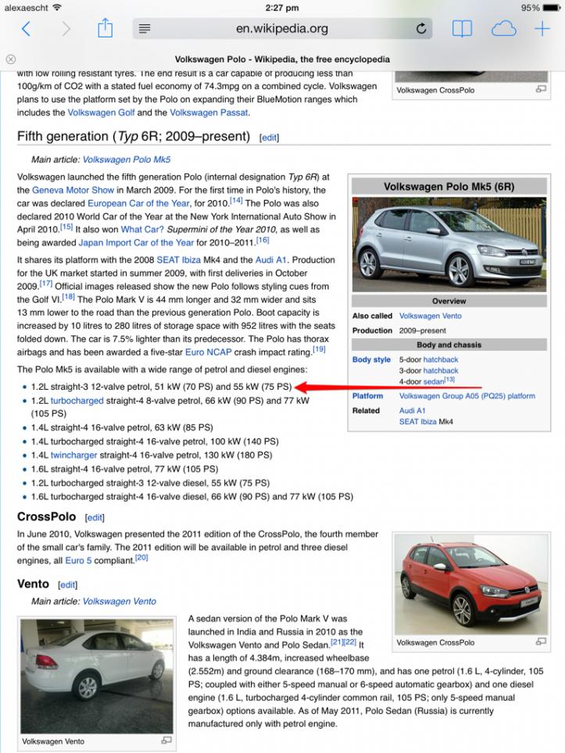Select the Volkswagen Polo Wikipedia tab title
This screenshot has height=753, width=565.
click(281, 59)
